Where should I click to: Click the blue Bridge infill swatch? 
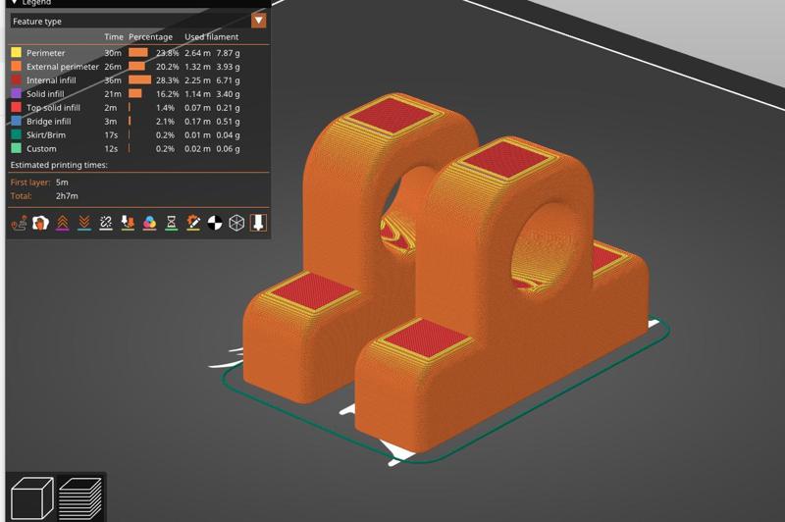coord(17,121)
